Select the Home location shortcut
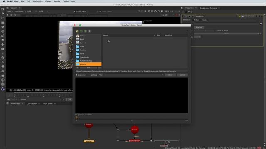 89,36
